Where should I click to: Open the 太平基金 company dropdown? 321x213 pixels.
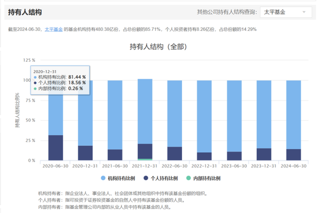pos(286,12)
